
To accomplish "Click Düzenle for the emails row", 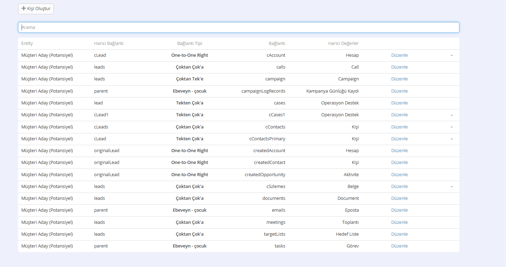I will (399, 210).
